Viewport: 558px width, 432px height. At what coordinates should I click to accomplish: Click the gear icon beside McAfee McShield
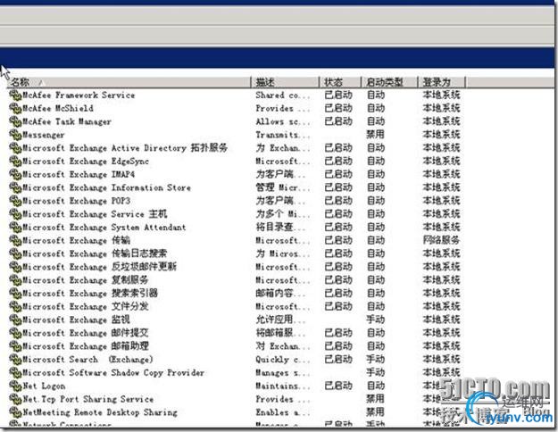click(15, 108)
